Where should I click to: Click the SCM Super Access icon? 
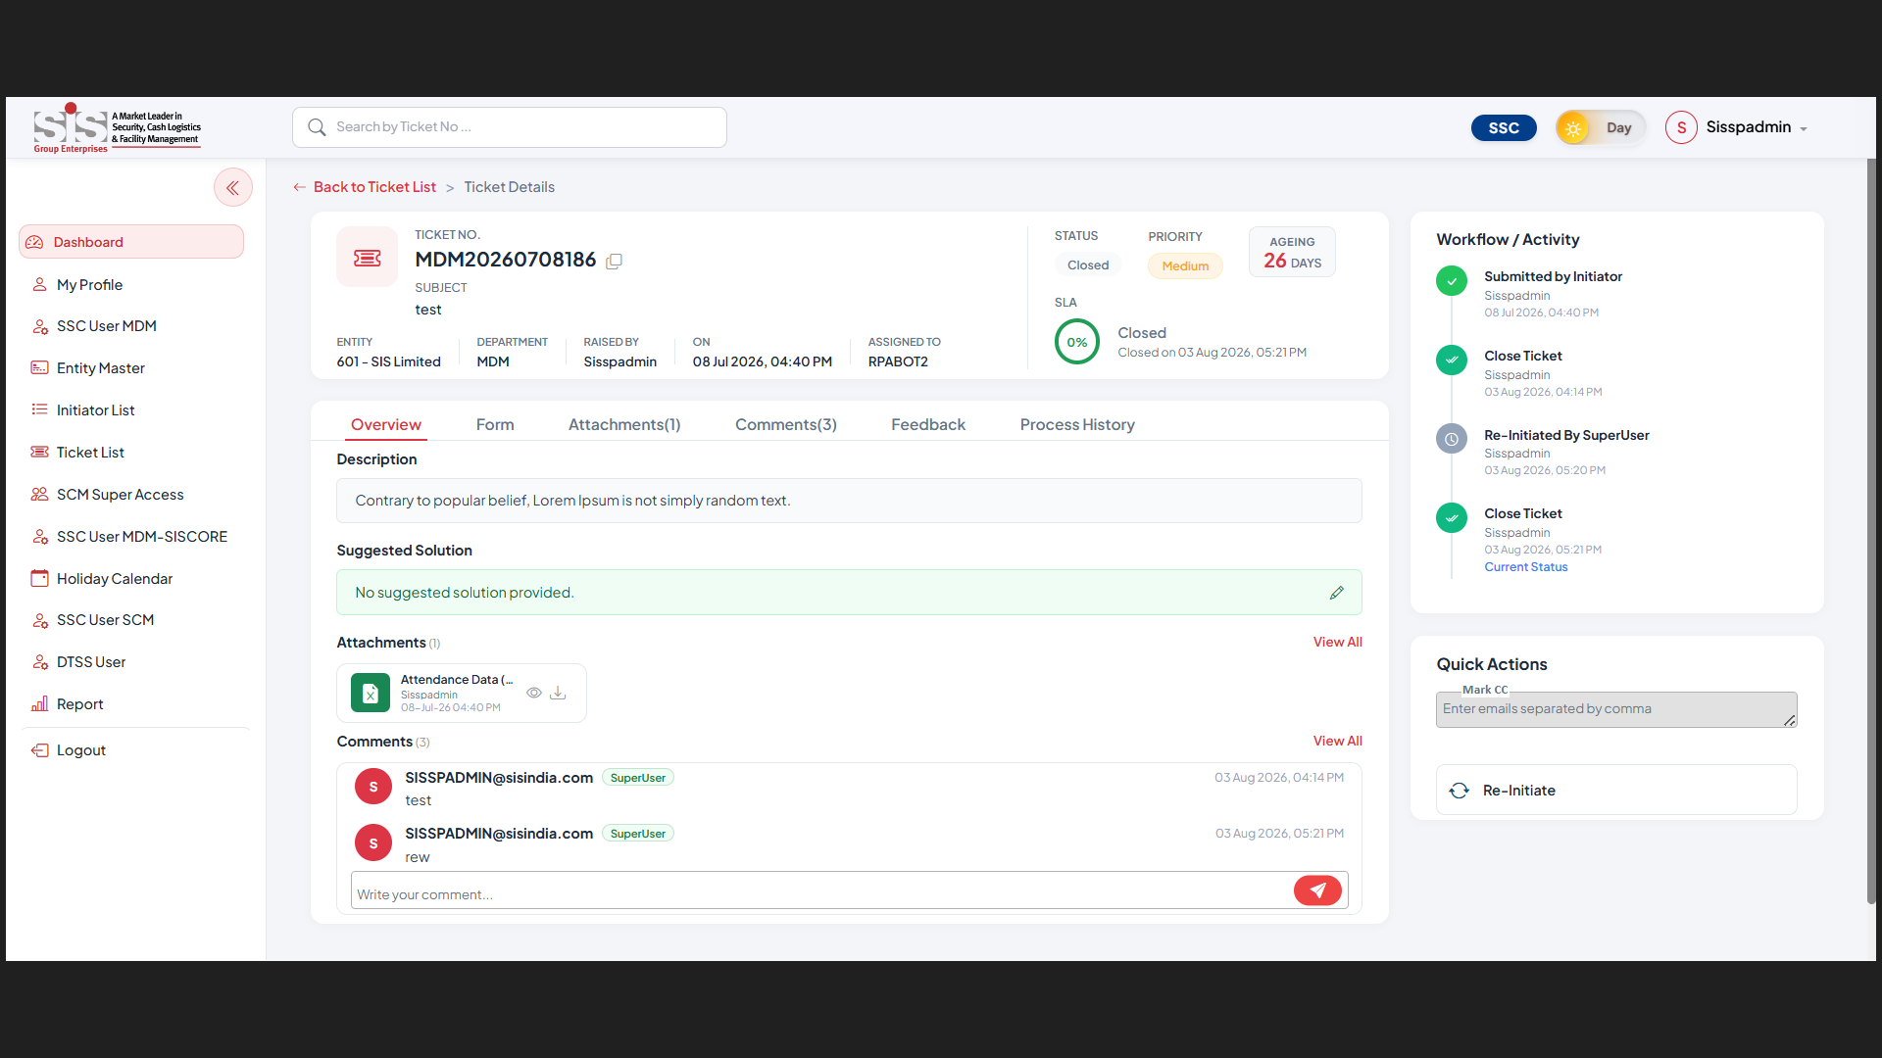click(x=39, y=495)
